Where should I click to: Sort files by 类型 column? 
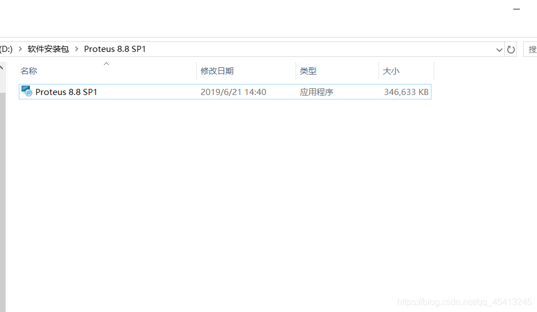point(308,71)
